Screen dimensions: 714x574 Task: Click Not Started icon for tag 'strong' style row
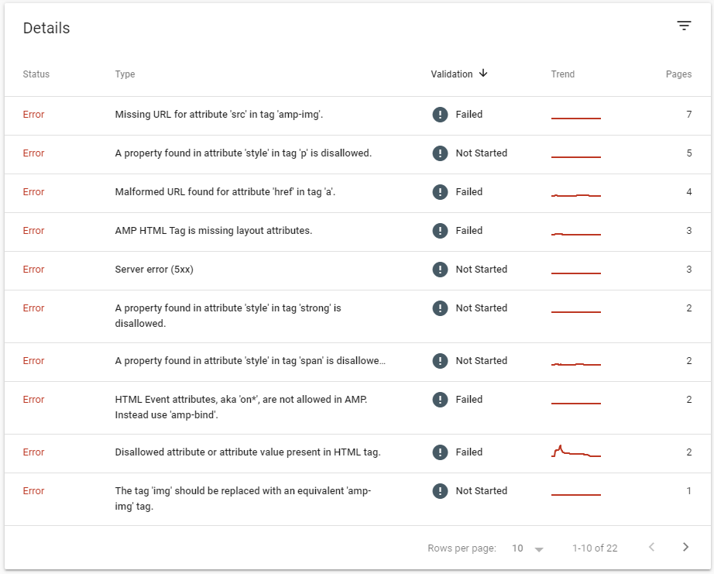point(440,308)
